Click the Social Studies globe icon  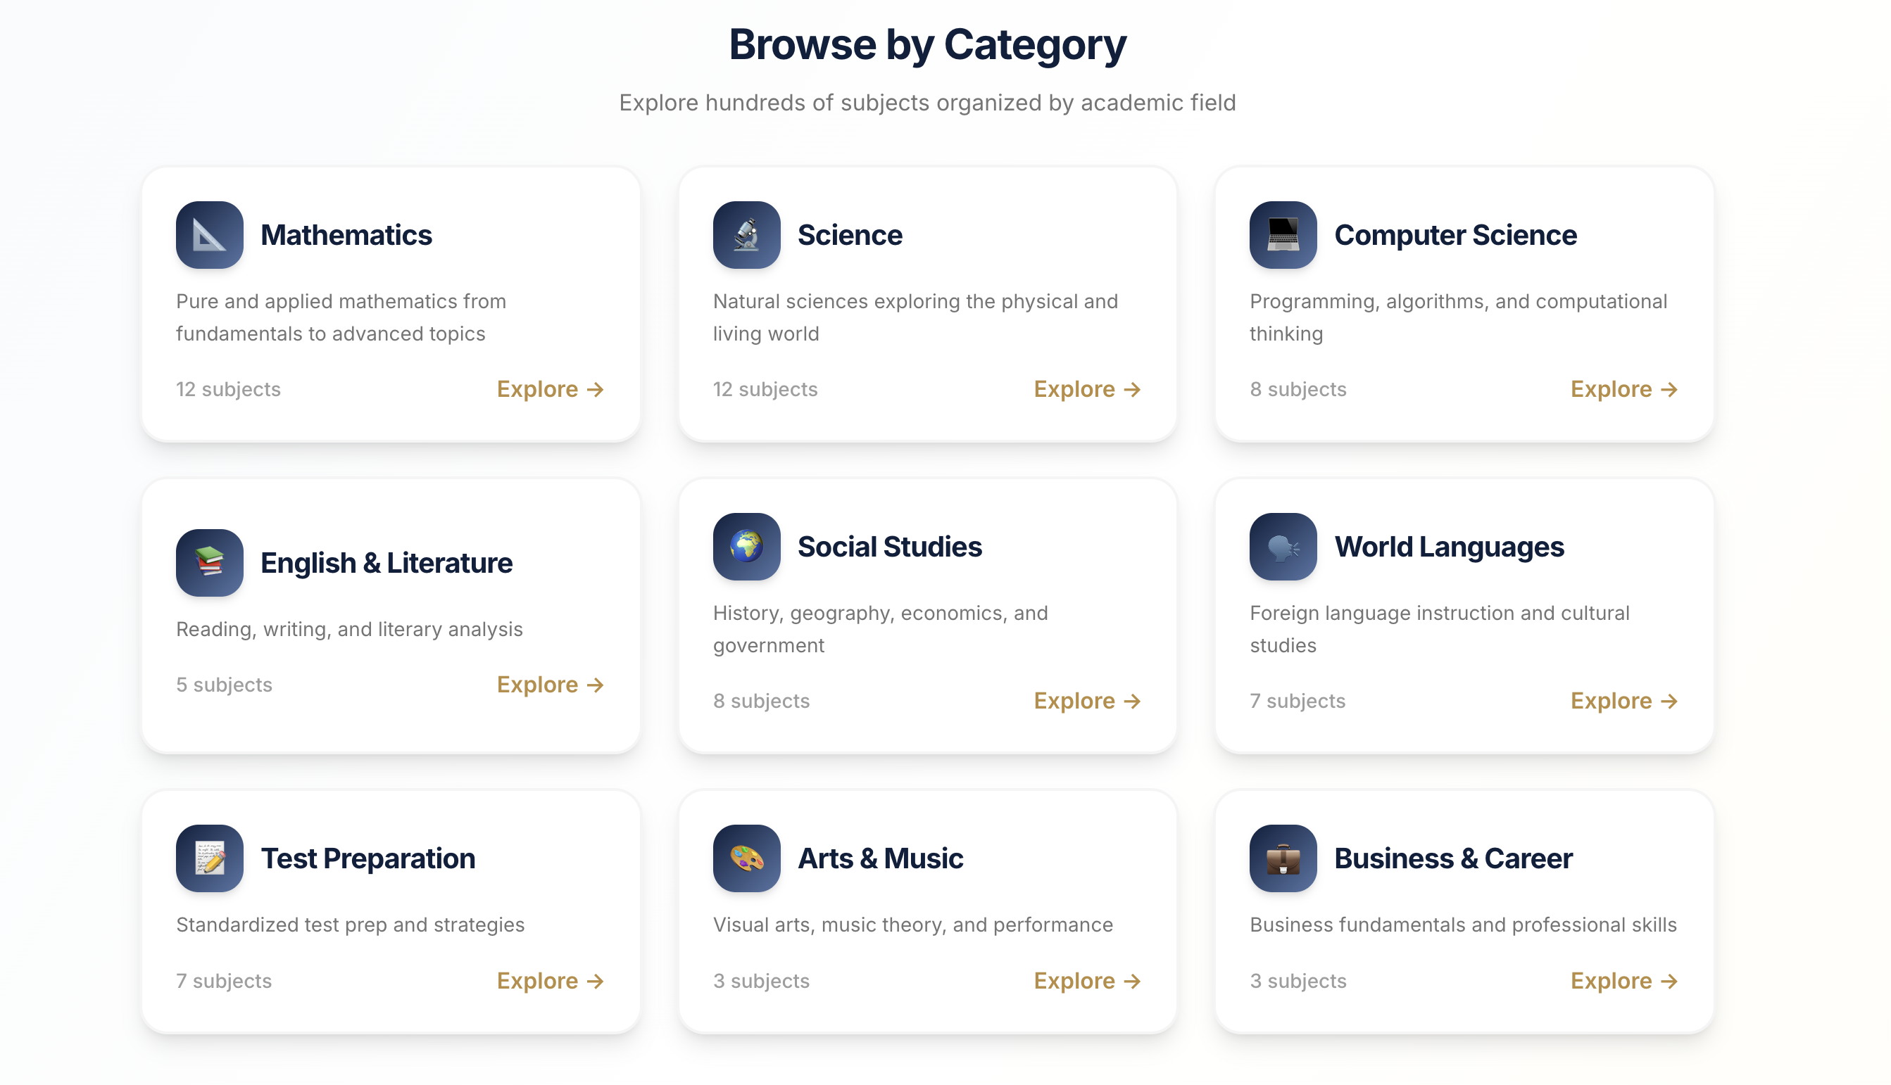click(746, 546)
